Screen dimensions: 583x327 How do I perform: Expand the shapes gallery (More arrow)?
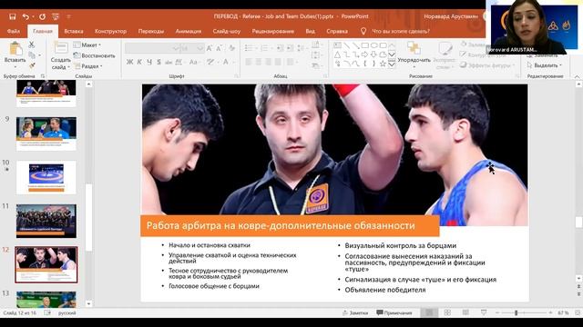pyautogui.click(x=392, y=64)
